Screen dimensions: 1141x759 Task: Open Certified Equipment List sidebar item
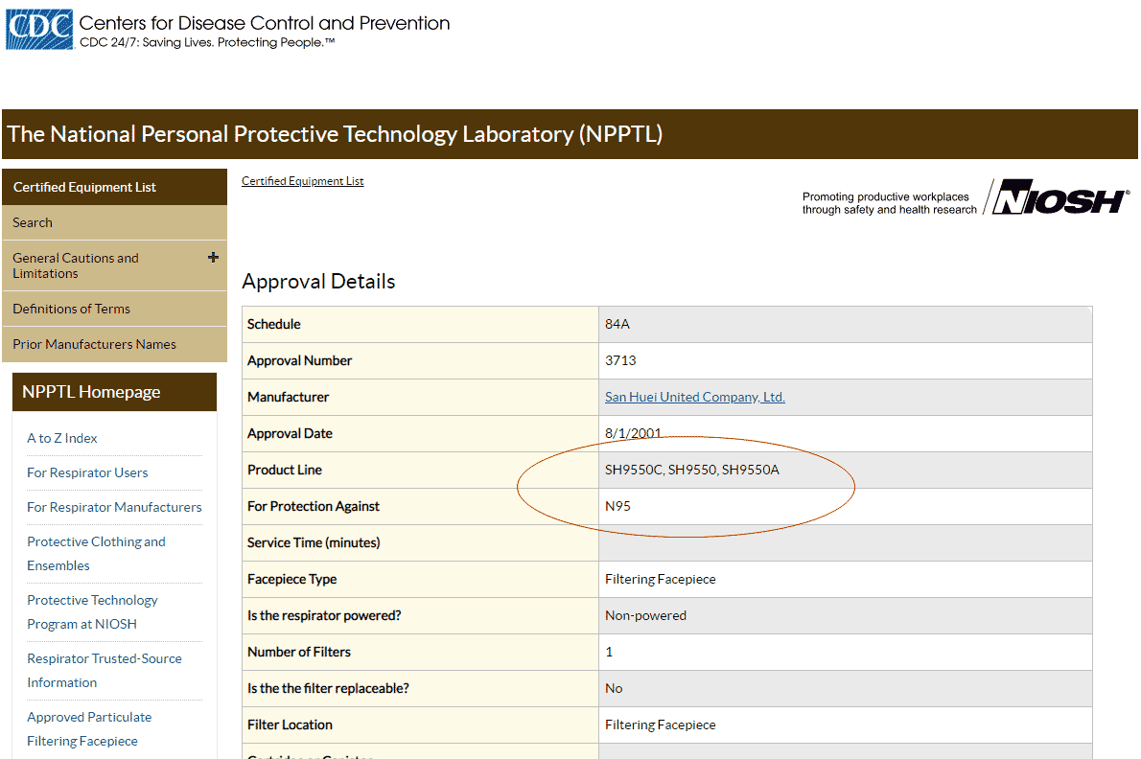click(84, 187)
